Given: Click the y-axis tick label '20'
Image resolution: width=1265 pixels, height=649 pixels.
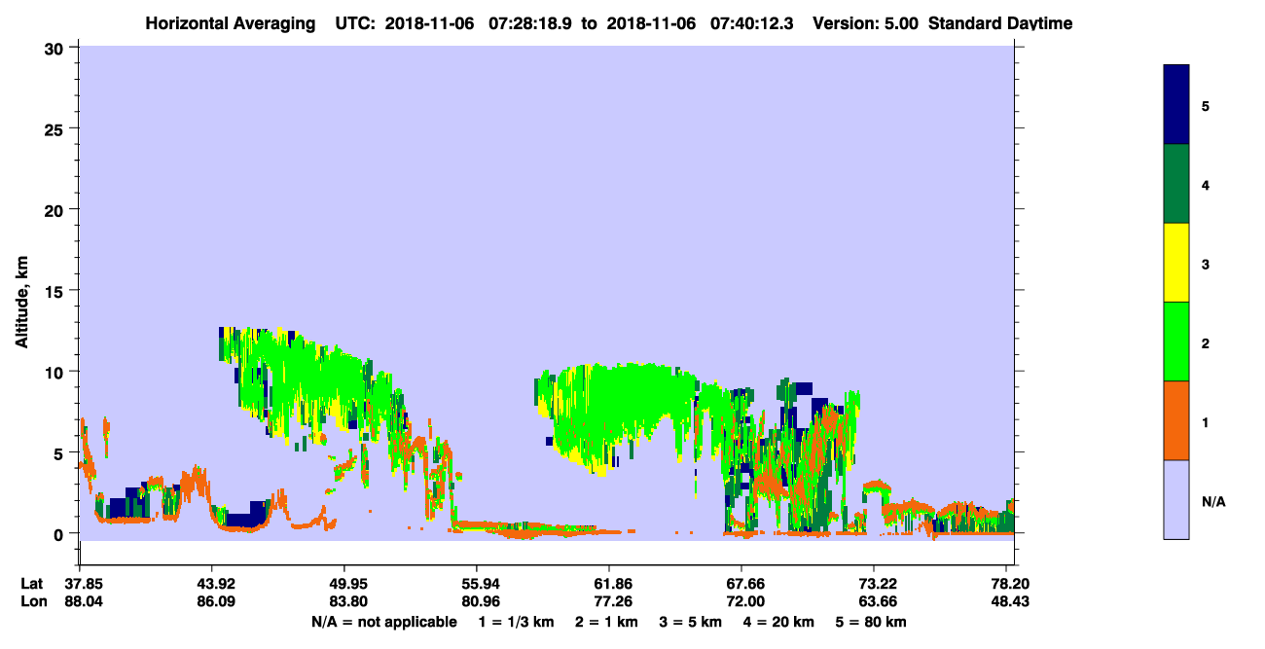Looking at the screenshot, I should (56, 209).
